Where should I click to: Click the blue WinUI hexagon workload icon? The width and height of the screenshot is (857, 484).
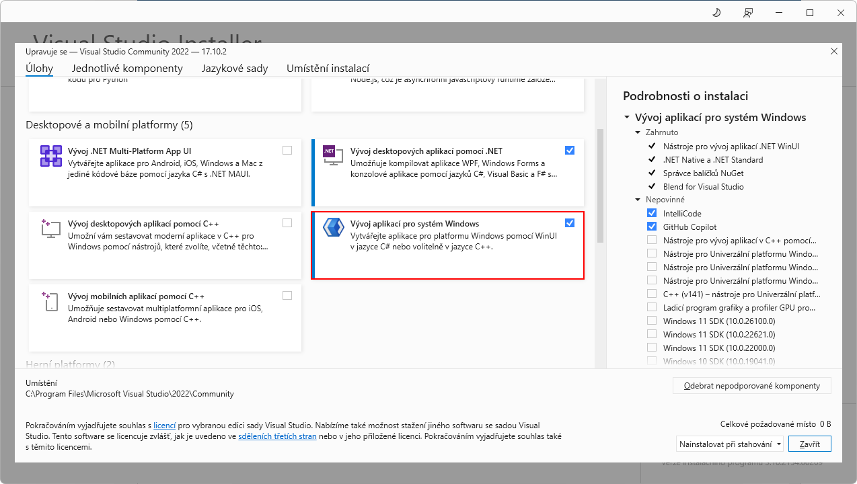[x=334, y=228]
